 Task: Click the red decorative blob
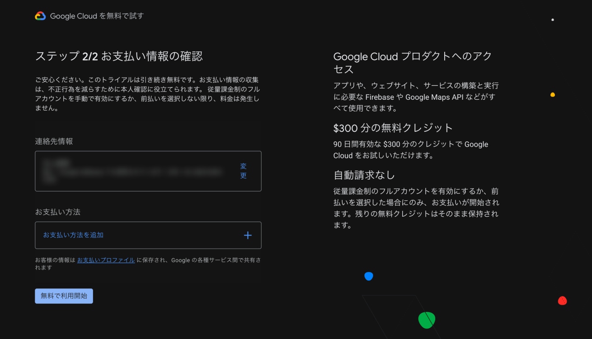562,301
